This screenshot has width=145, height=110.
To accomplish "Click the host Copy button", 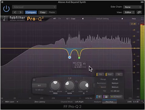I will point(43,12).
